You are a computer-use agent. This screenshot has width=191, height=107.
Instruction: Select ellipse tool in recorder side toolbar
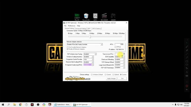[187, 65]
